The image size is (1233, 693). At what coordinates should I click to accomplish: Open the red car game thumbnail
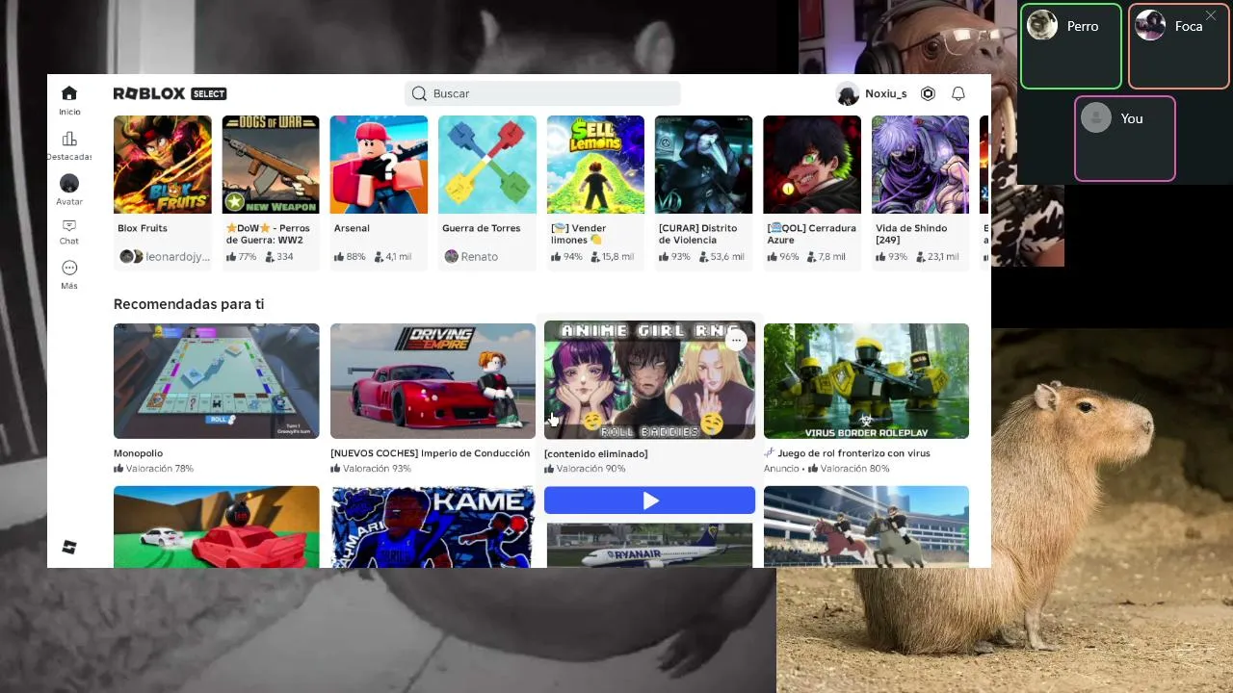coord(216,526)
